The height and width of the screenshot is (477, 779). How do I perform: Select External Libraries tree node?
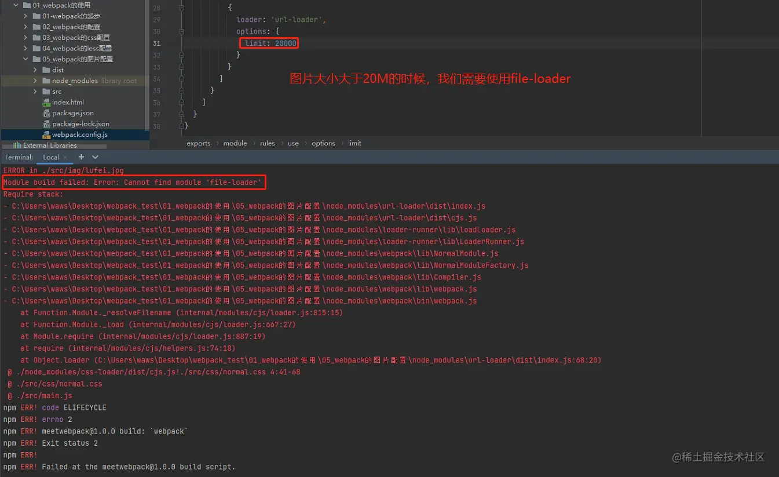click(x=50, y=145)
